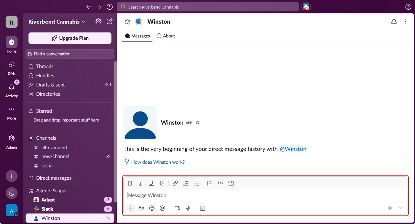Collapse the Agents & apps section
Image resolution: width=415 pixels, height=224 pixels.
pos(52,191)
